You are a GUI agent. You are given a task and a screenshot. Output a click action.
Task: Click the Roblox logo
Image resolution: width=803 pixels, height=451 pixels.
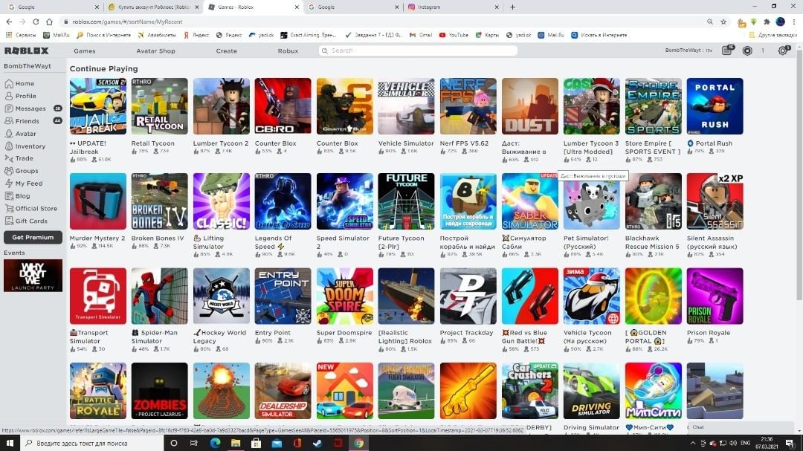[x=27, y=51]
